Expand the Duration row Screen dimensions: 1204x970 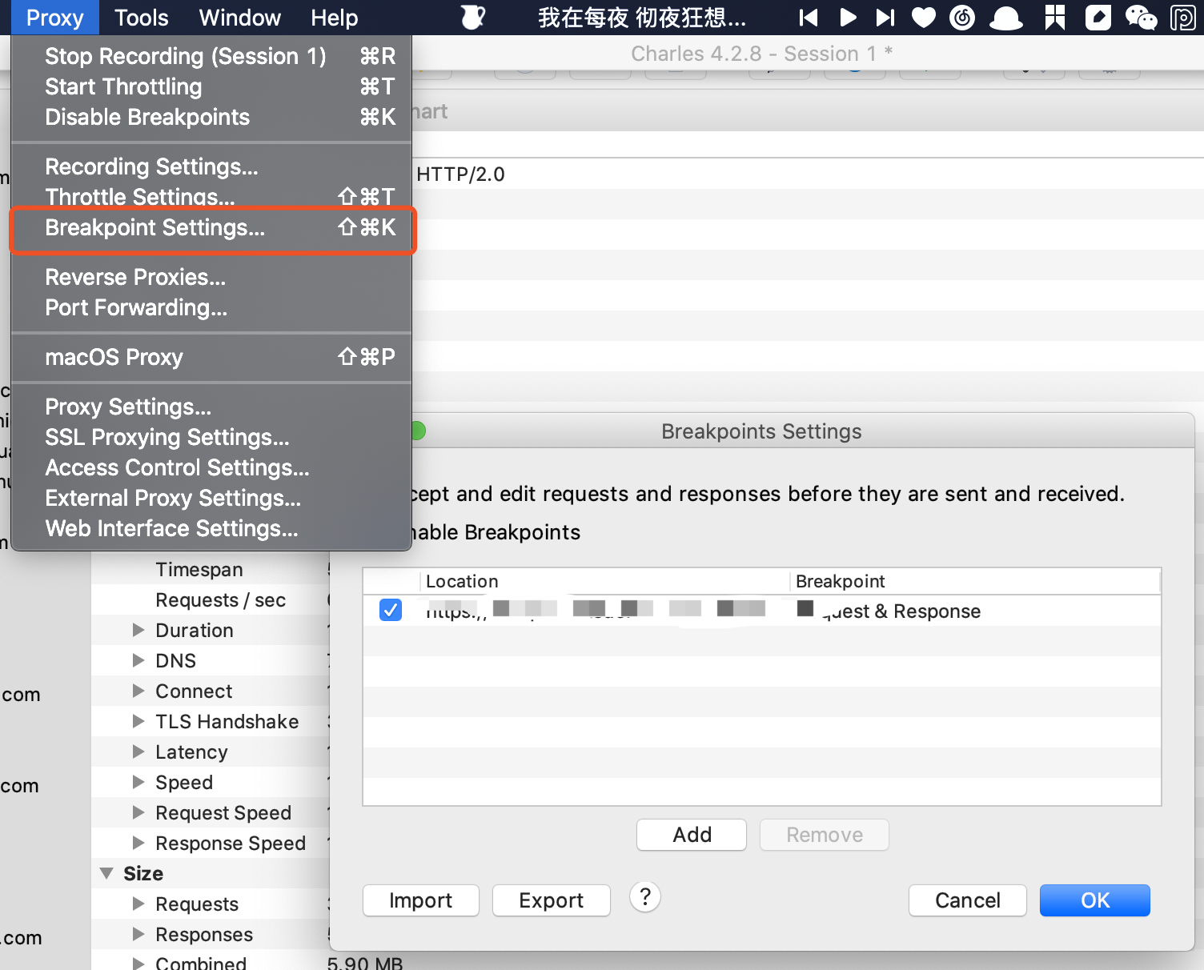138,630
